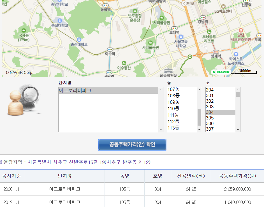Click 호 list scrollbar thumb

pos(238,95)
